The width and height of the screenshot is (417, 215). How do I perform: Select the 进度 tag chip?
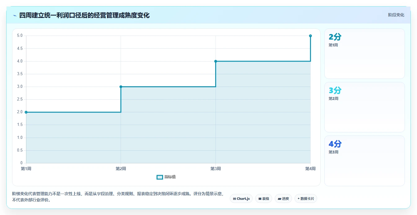click(x=283, y=199)
